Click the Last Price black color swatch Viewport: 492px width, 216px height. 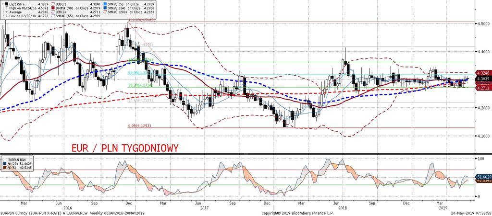pos(7,4)
